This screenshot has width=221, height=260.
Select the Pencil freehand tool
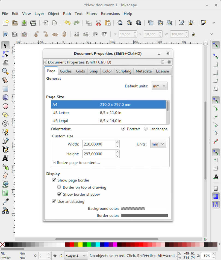click(x=5, y=132)
